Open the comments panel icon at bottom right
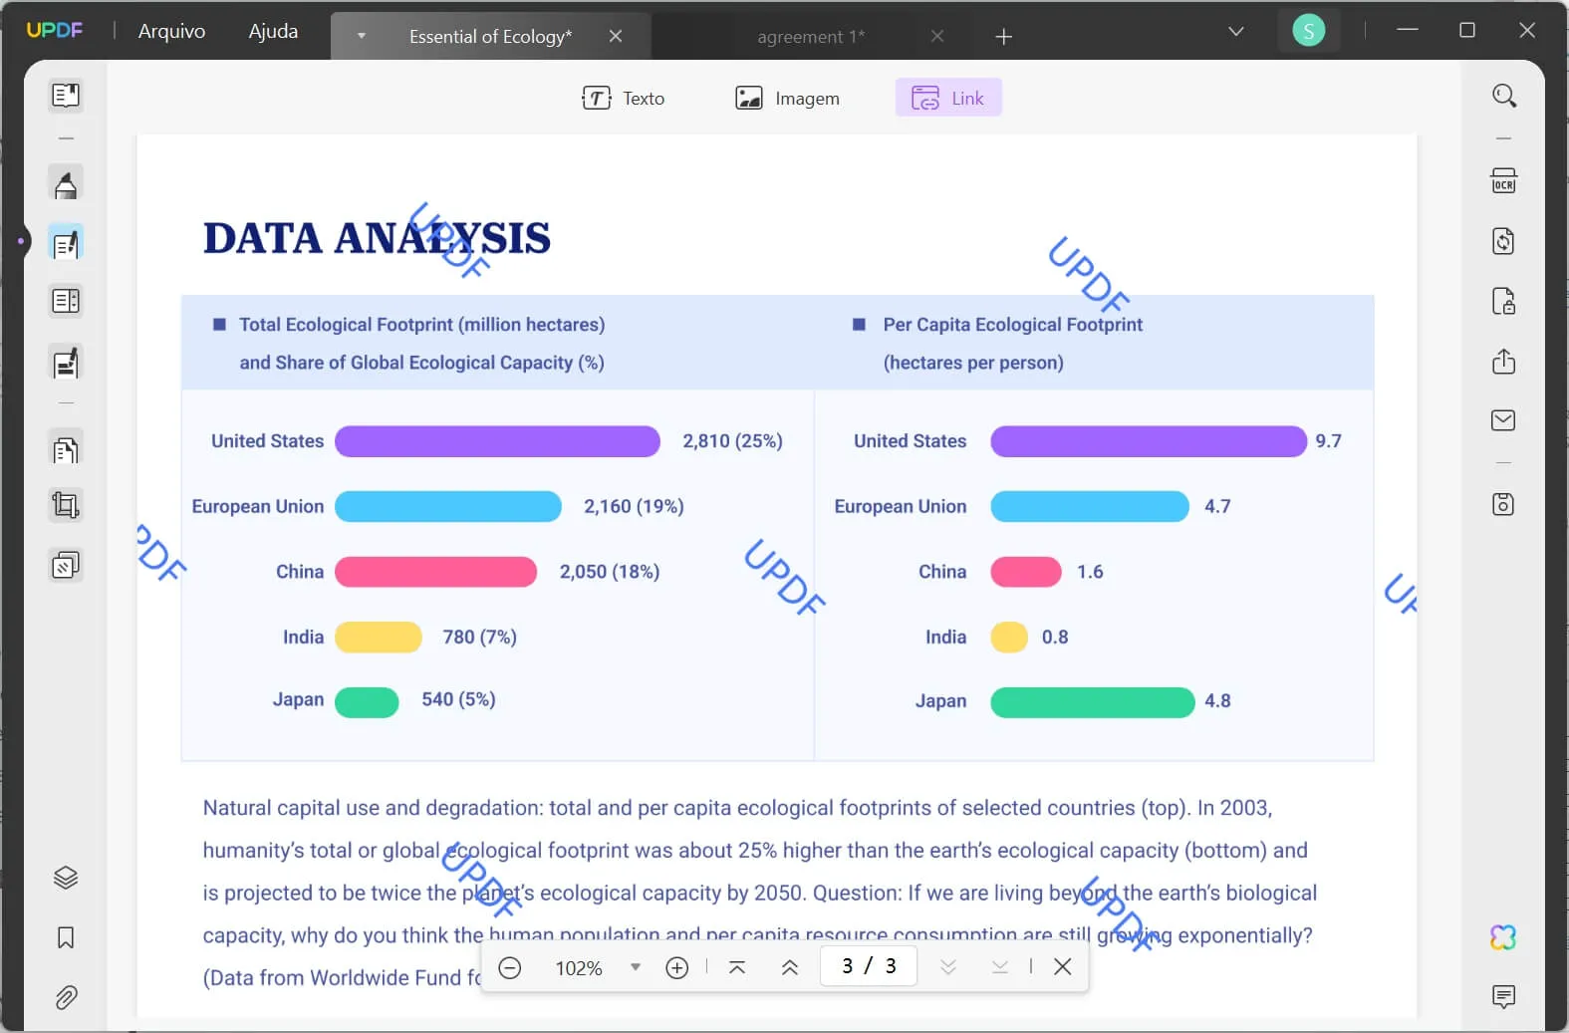The width and height of the screenshot is (1569, 1033). (1504, 996)
